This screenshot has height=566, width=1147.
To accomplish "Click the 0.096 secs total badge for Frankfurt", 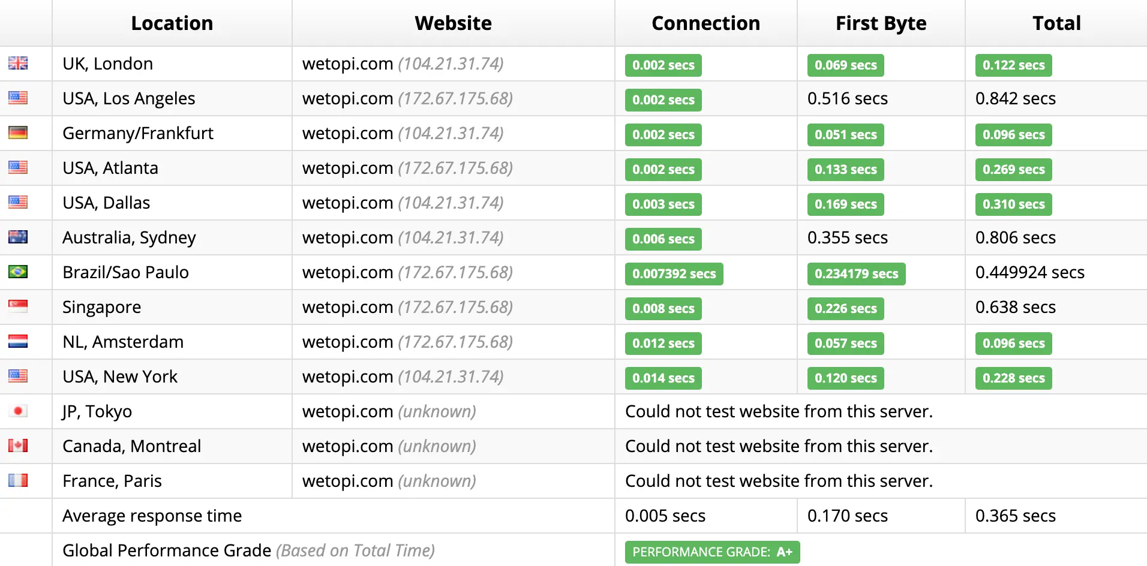I will [x=1014, y=135].
